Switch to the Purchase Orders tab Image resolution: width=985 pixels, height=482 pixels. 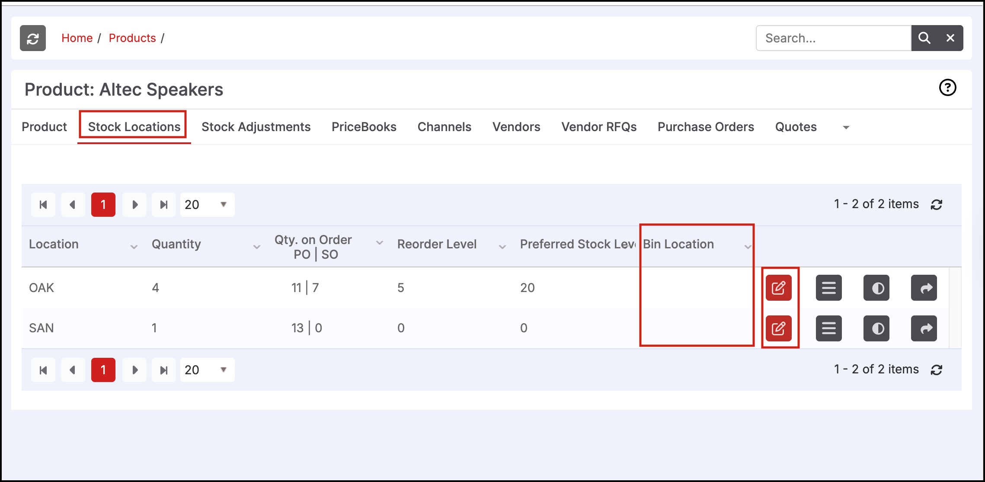(x=706, y=127)
